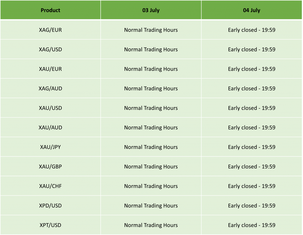Select the XAU/USD product cell
Viewport: 303px width, 235px height.
coord(50,108)
